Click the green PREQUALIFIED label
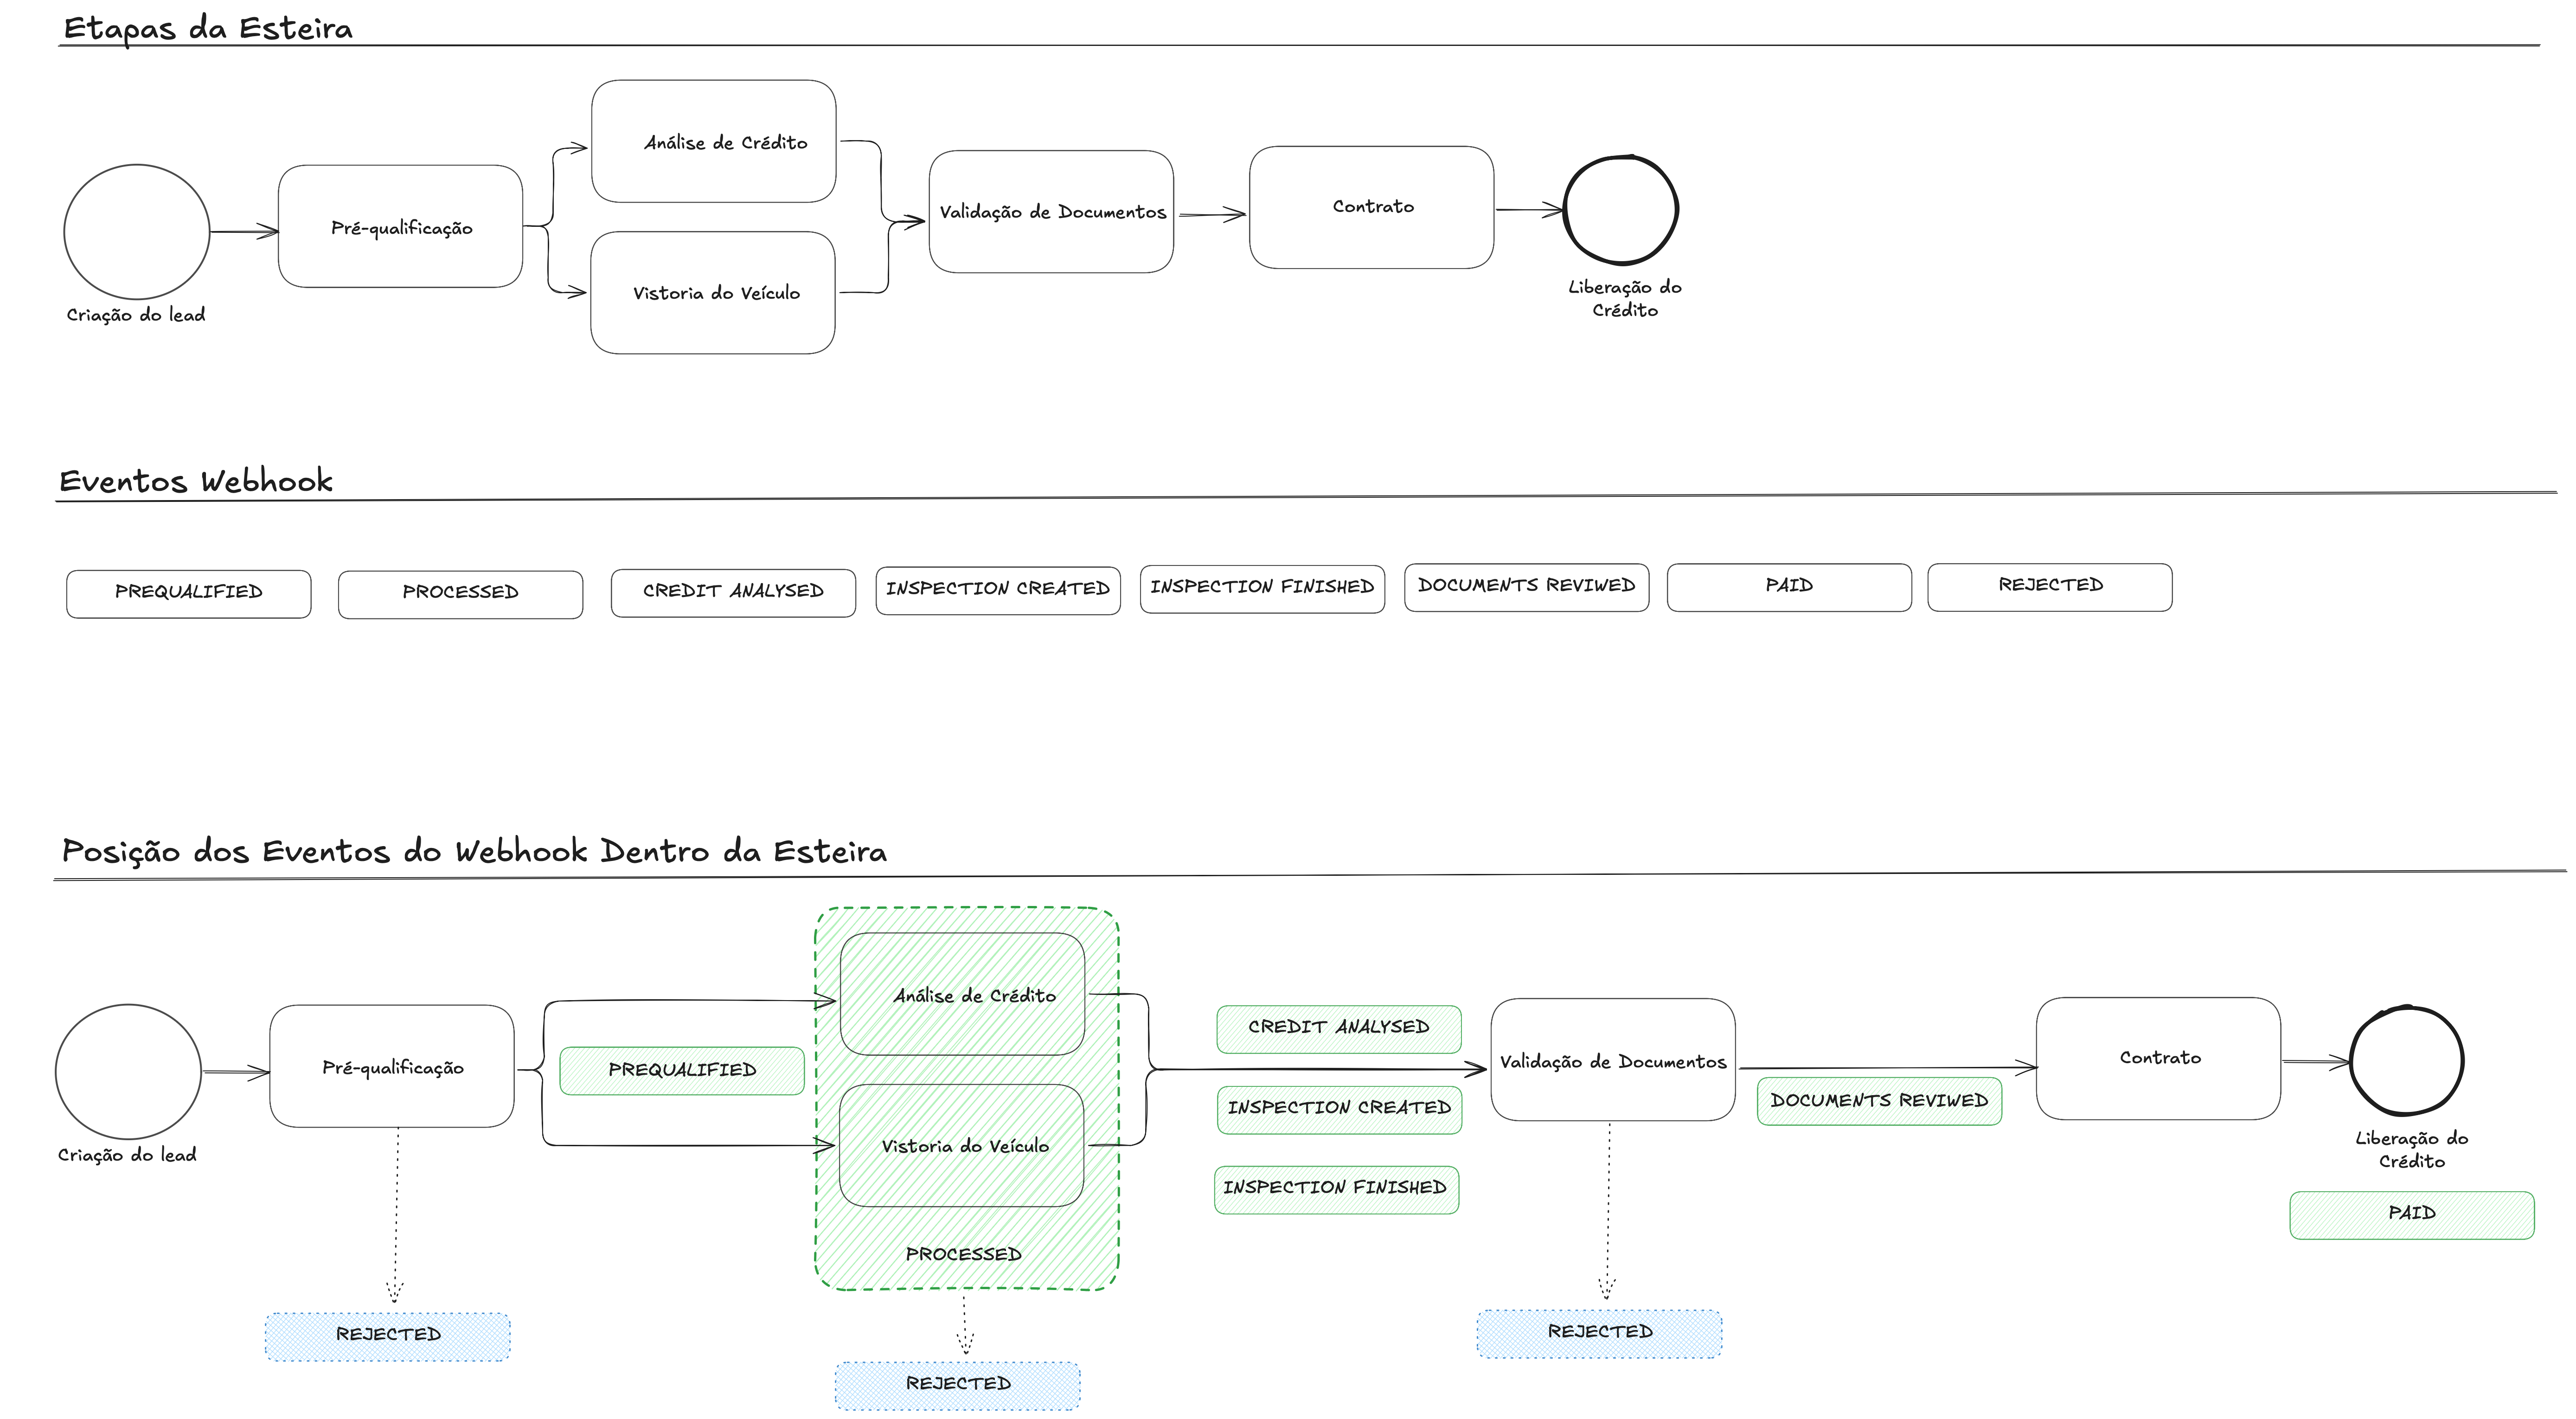The width and height of the screenshot is (2576, 1419). (x=682, y=1070)
